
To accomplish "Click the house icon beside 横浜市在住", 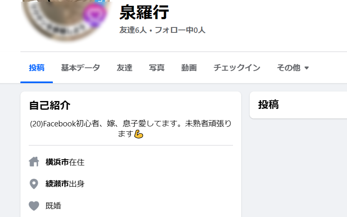I will (x=34, y=162).
